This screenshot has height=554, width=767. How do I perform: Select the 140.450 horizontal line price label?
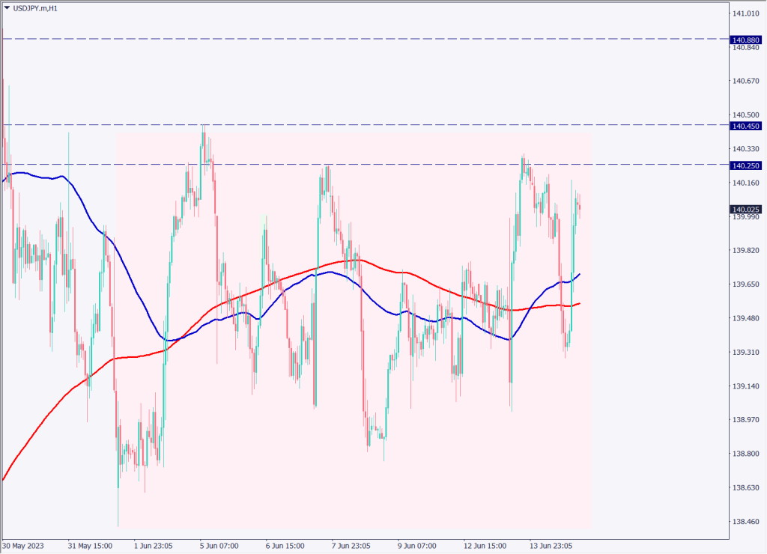(x=745, y=127)
